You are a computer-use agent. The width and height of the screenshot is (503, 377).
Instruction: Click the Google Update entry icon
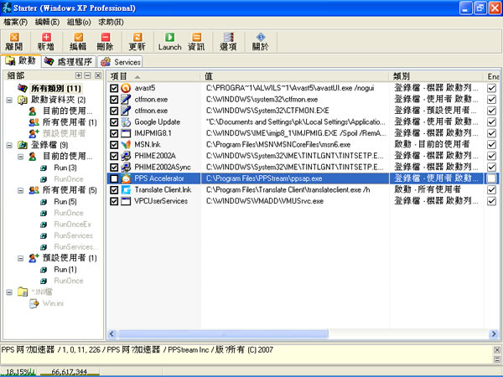(x=126, y=121)
